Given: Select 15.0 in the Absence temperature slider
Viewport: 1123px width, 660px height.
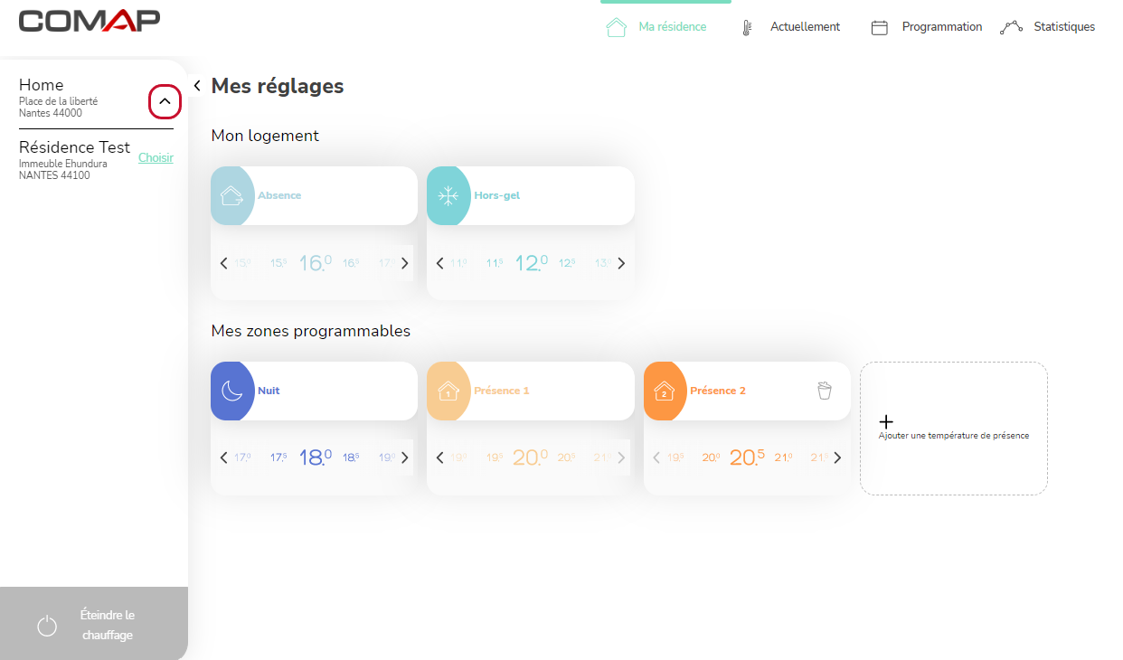Looking at the screenshot, I should coord(242,263).
